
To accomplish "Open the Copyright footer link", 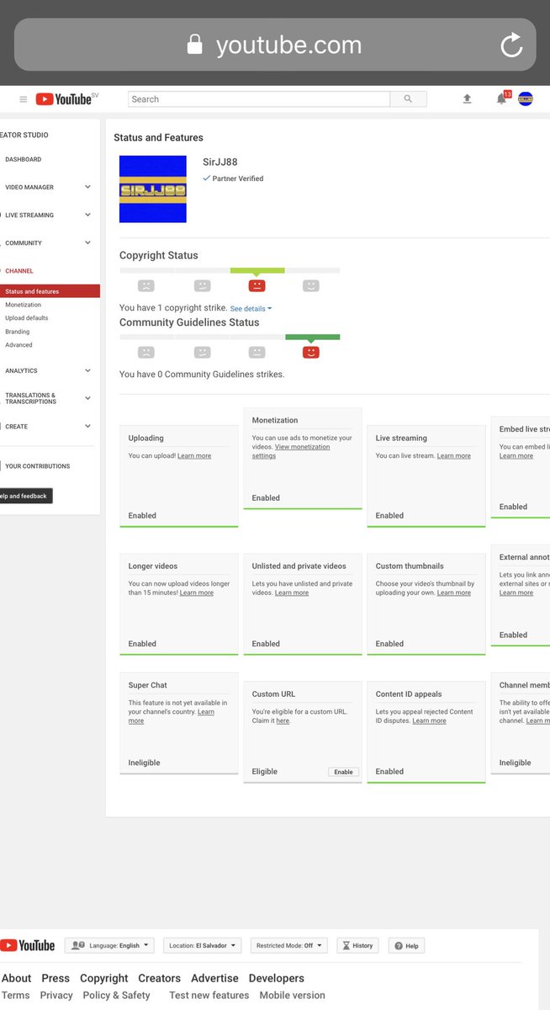I will 104,978.
